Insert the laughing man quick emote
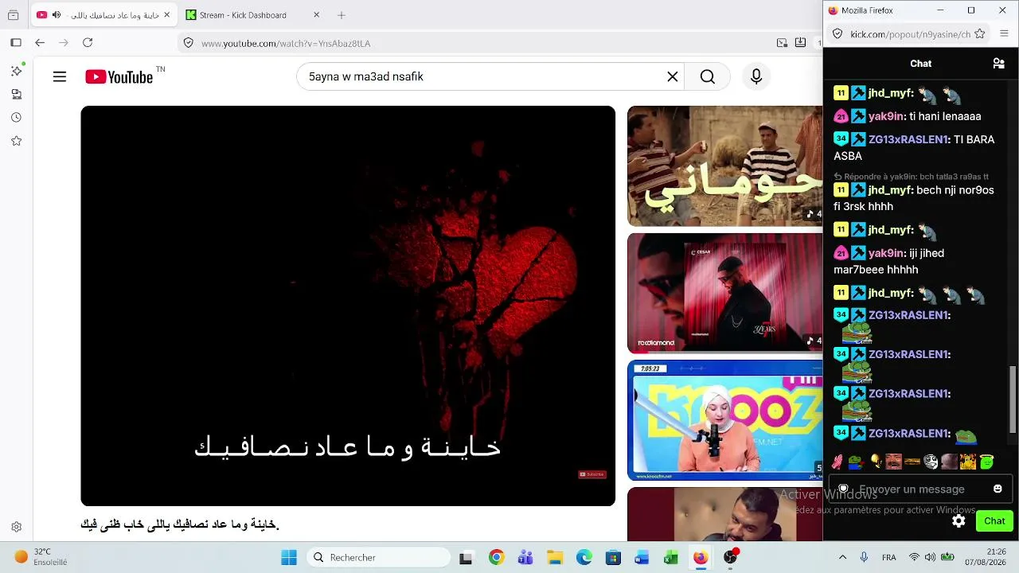Screen dimensions: 1019x573 pos(894,462)
